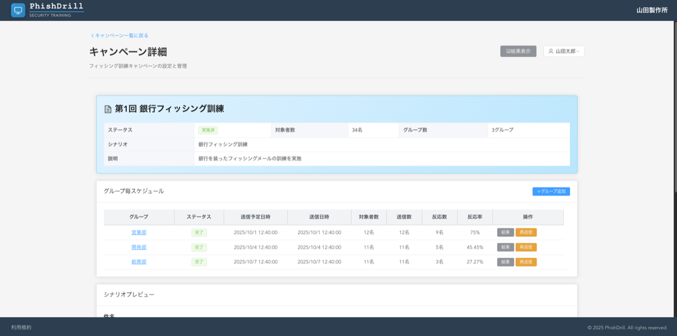Click 再送信 button in the 開発部 row

click(526, 247)
